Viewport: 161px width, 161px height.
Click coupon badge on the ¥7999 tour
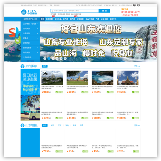59,151
